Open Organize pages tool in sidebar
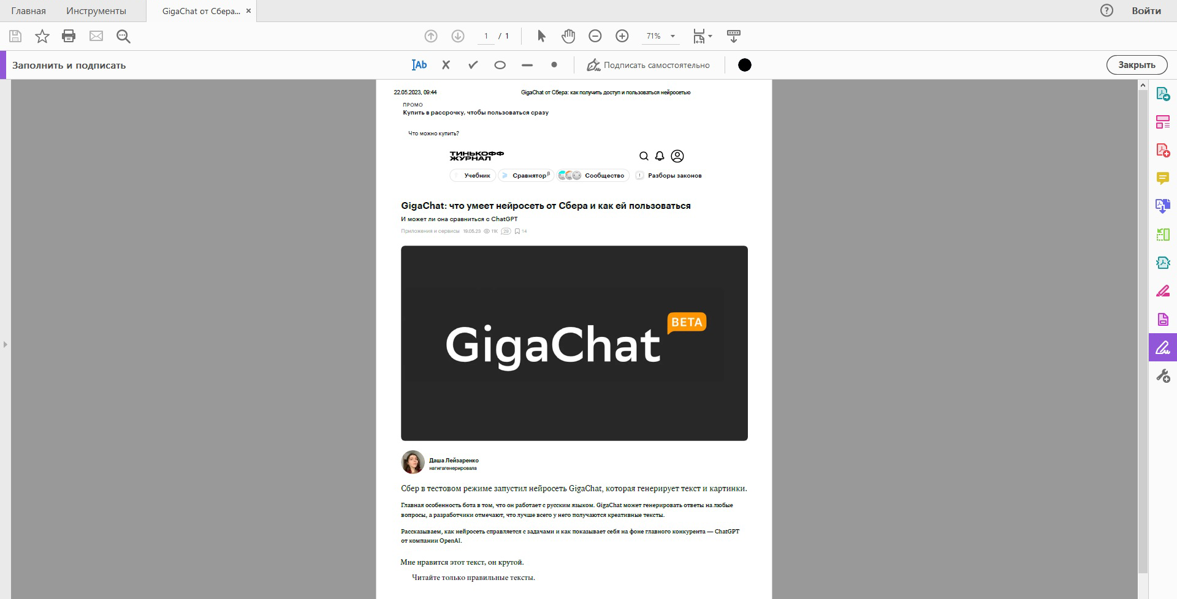 pos(1163,122)
